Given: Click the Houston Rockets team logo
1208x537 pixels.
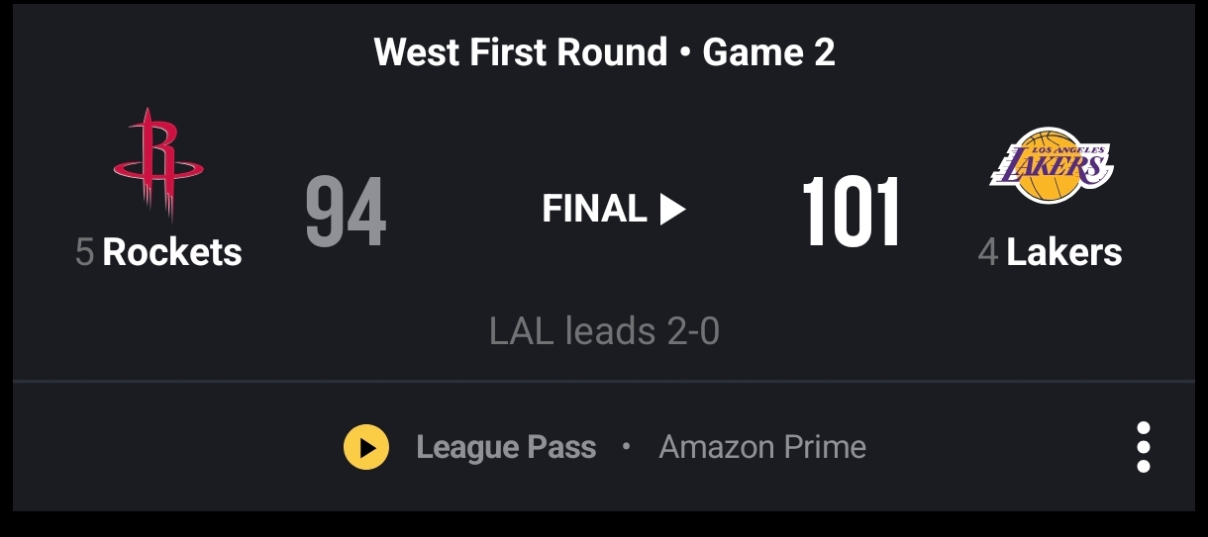Looking at the screenshot, I should pyautogui.click(x=158, y=164).
